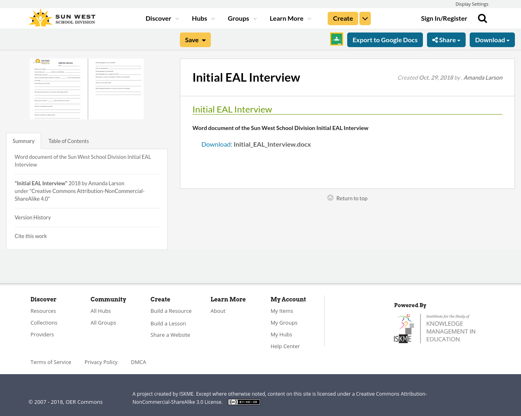This screenshot has height=416, width=521.
Task: Switch to the Table of Contents tab
Action: click(x=68, y=141)
